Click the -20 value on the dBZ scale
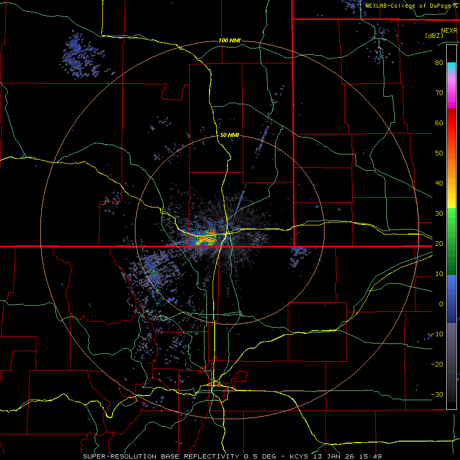This screenshot has height=460, width=460. [437, 364]
